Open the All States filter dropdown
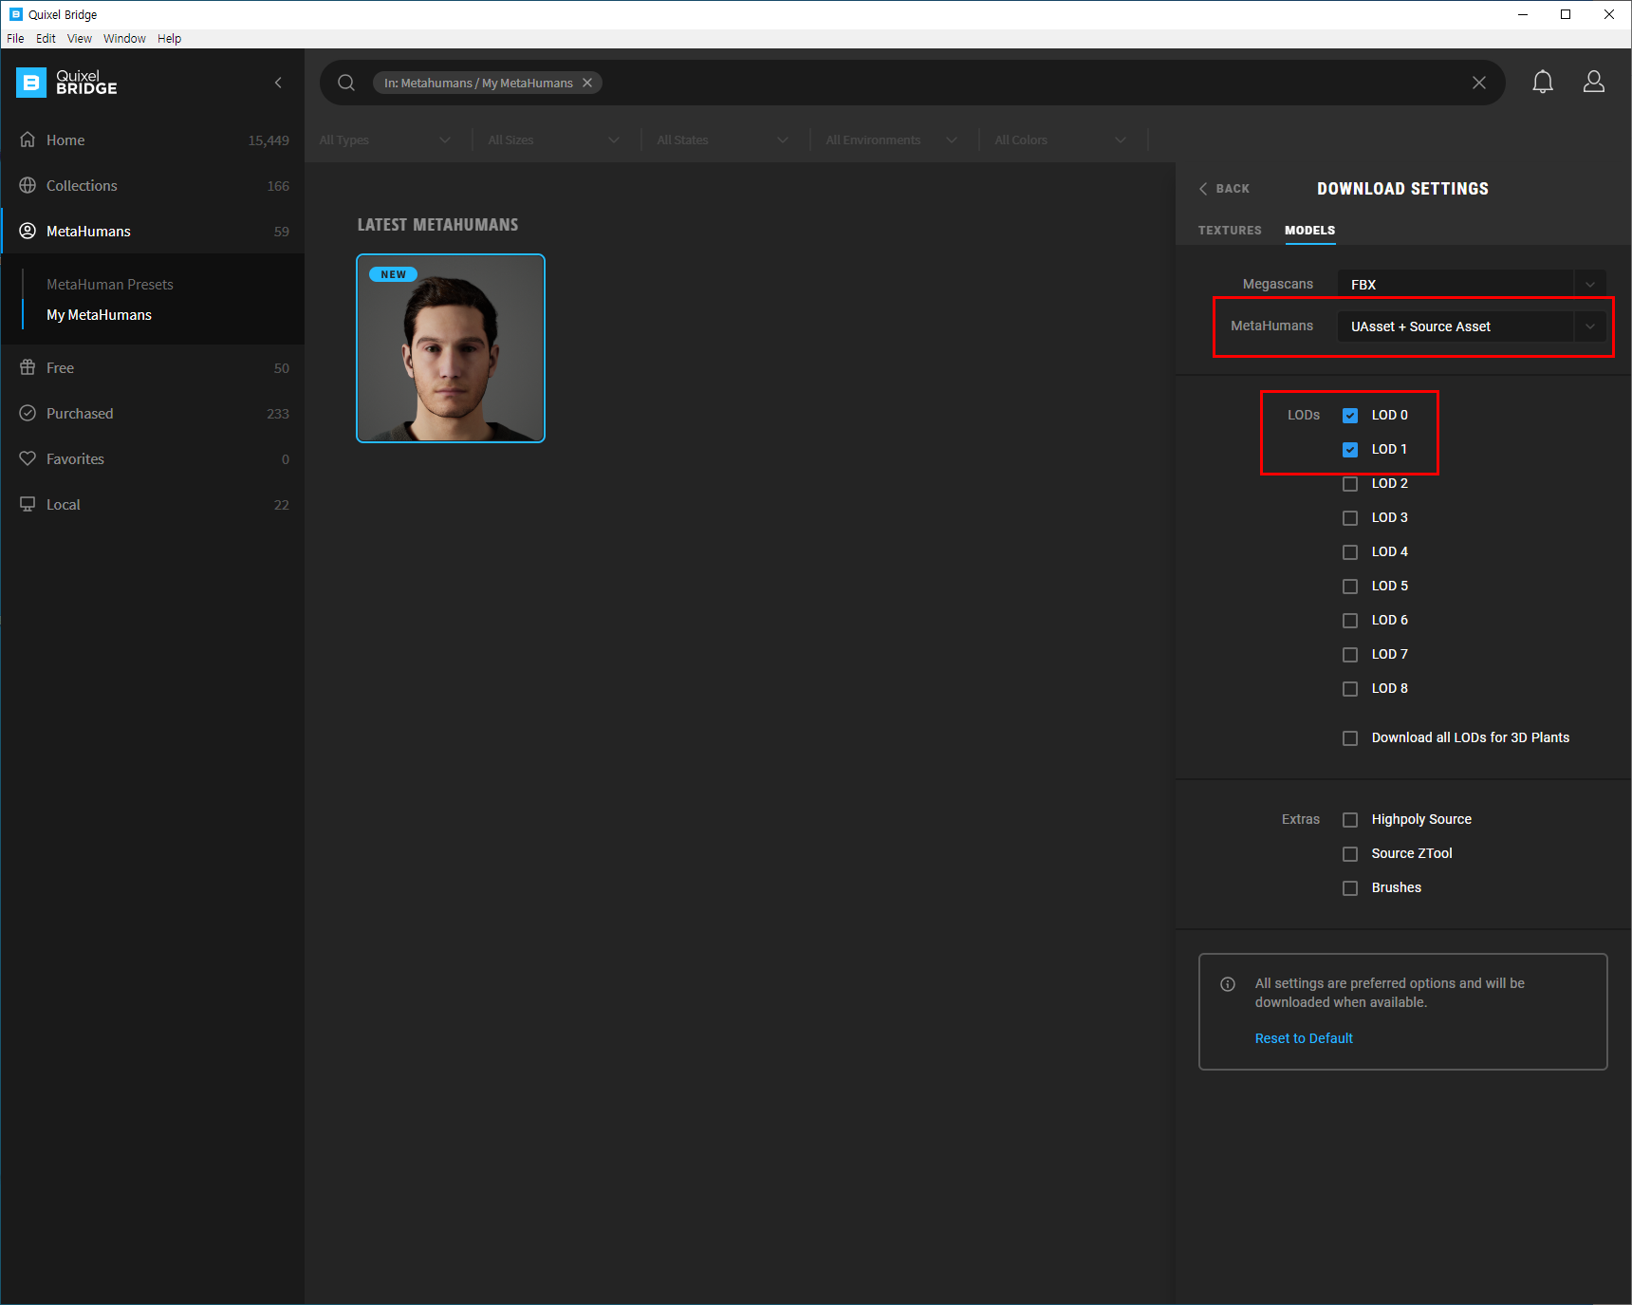1632x1305 pixels. [723, 140]
